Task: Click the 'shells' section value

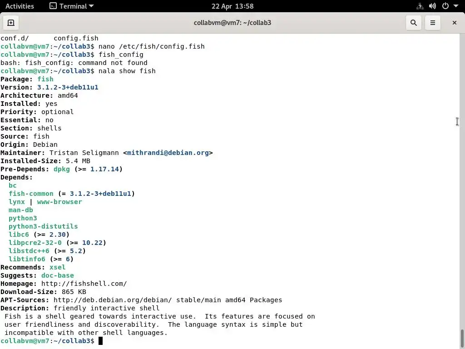Action: (49, 128)
